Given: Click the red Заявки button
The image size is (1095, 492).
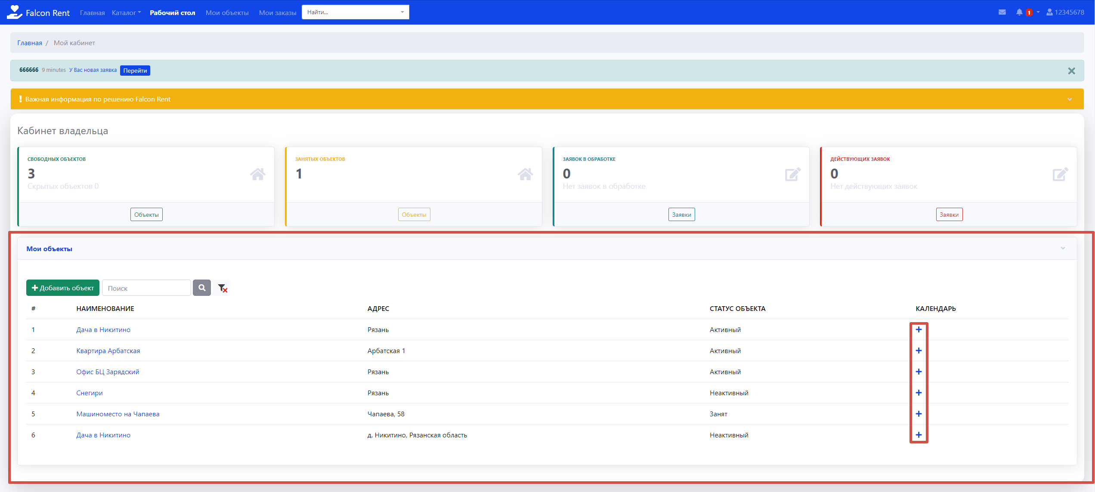Looking at the screenshot, I should click(x=949, y=215).
